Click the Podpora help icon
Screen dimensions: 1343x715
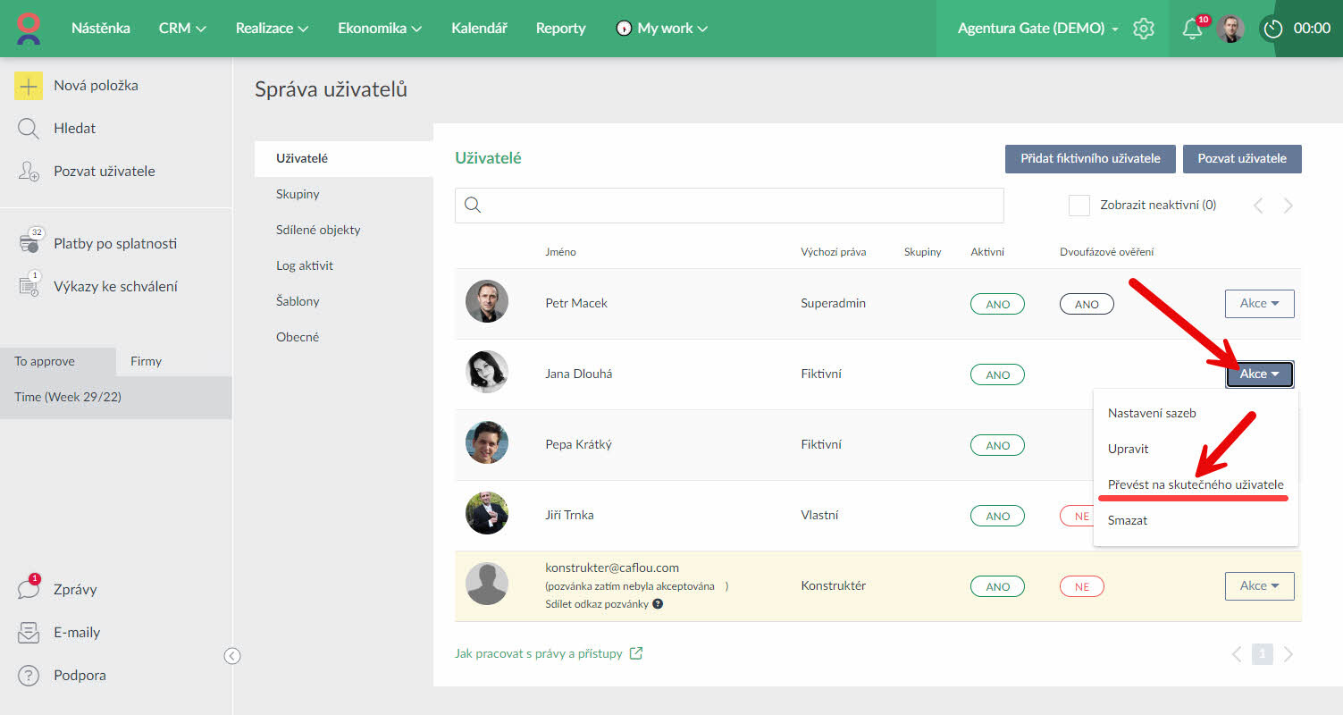pos(29,676)
